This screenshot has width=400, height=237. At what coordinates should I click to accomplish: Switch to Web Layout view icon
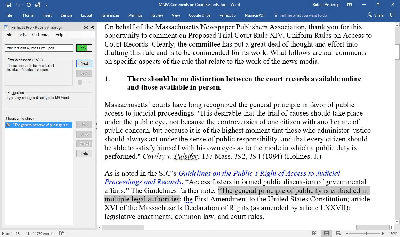click(x=338, y=234)
